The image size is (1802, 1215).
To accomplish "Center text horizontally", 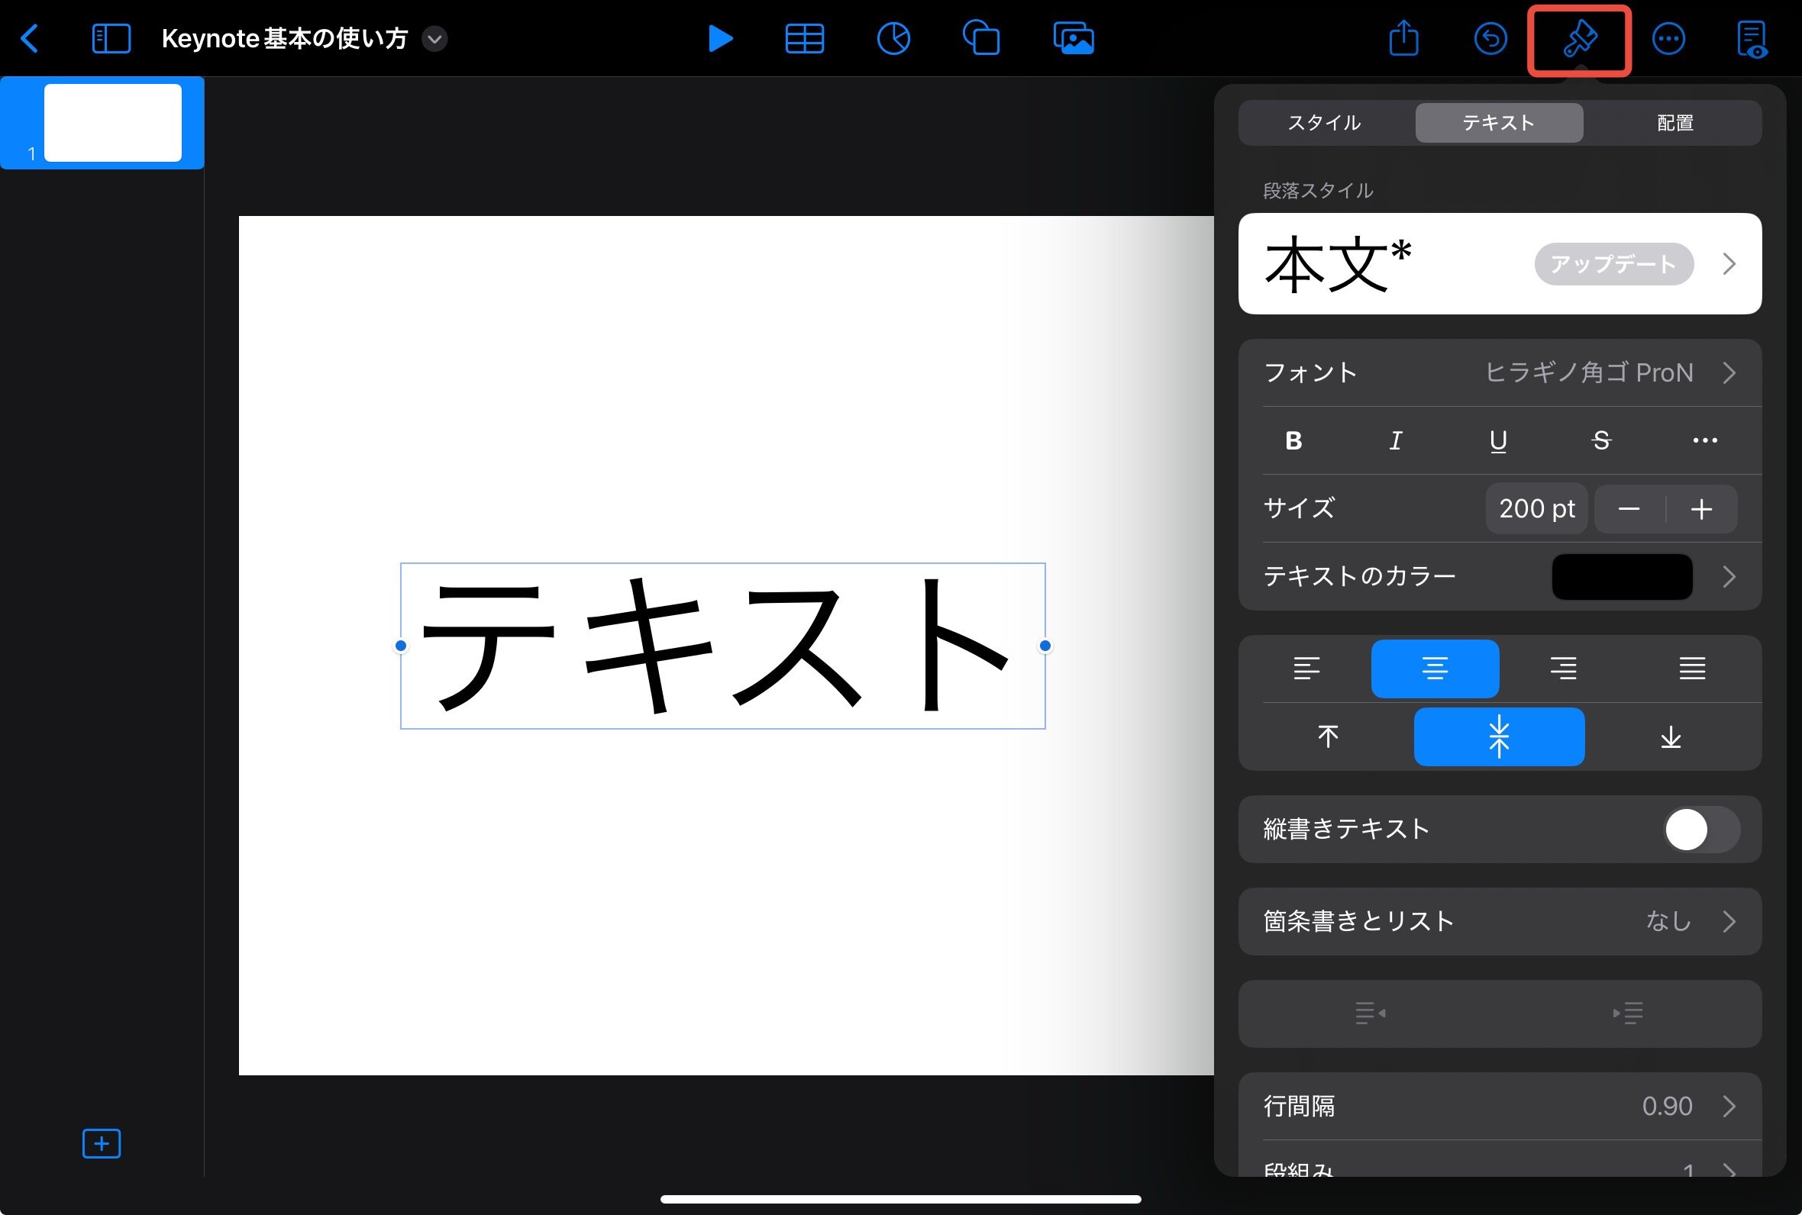I will point(1435,668).
